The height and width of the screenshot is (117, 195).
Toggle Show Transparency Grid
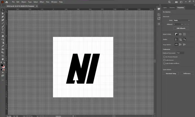point(184,34)
